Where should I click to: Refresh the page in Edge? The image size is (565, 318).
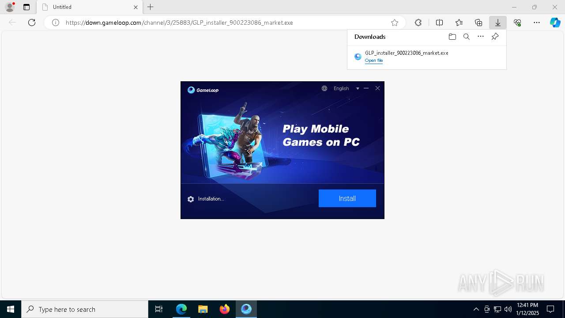click(x=32, y=23)
